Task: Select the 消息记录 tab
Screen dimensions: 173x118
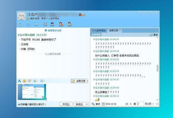Action: click(114, 30)
